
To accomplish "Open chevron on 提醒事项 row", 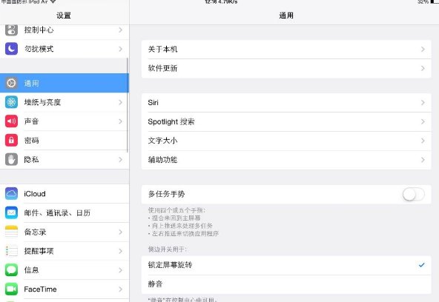I will click(121, 251).
